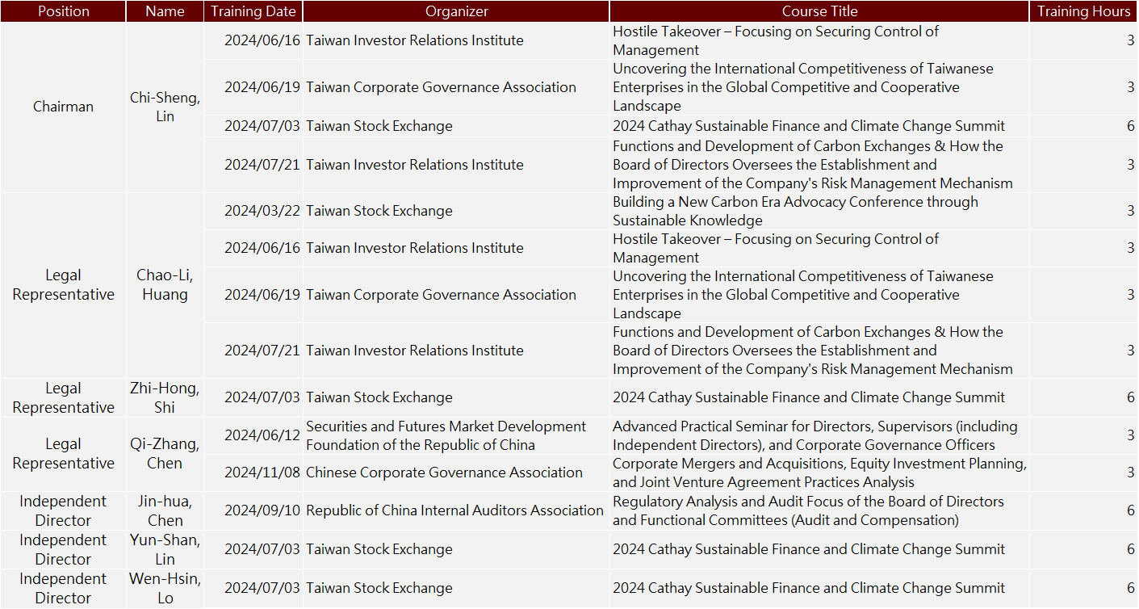Click Regulatory Analysis and Audit Focus course title

coord(808,510)
